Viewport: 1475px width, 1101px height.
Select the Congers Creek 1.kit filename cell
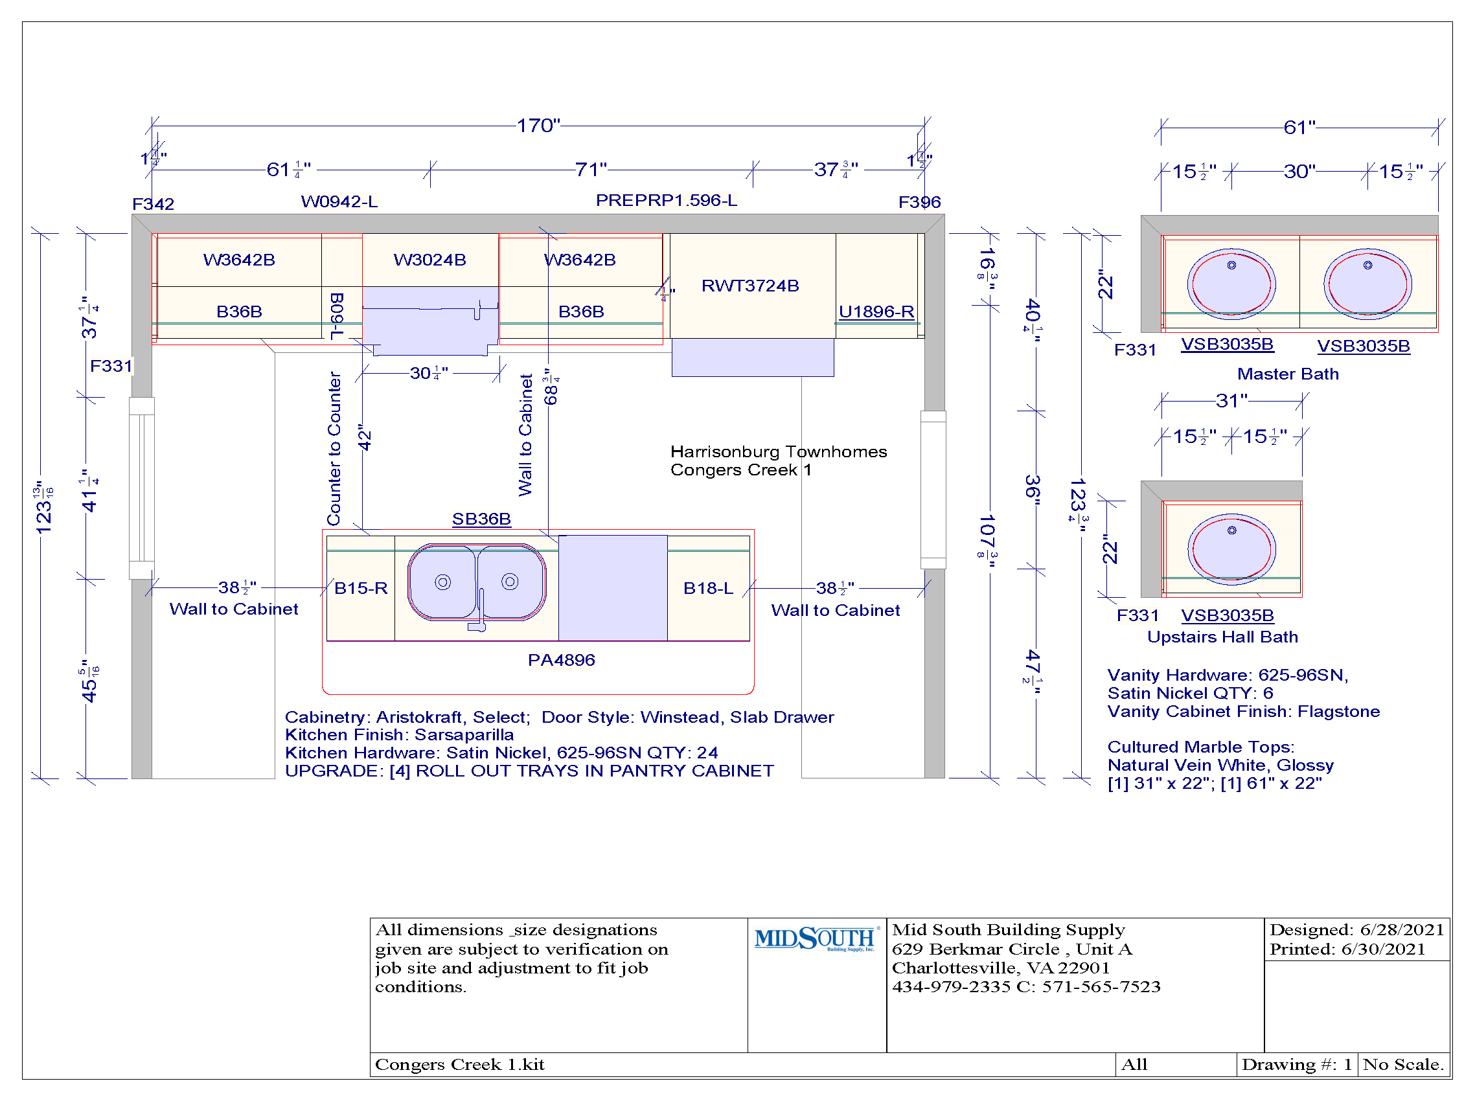[x=459, y=1064]
